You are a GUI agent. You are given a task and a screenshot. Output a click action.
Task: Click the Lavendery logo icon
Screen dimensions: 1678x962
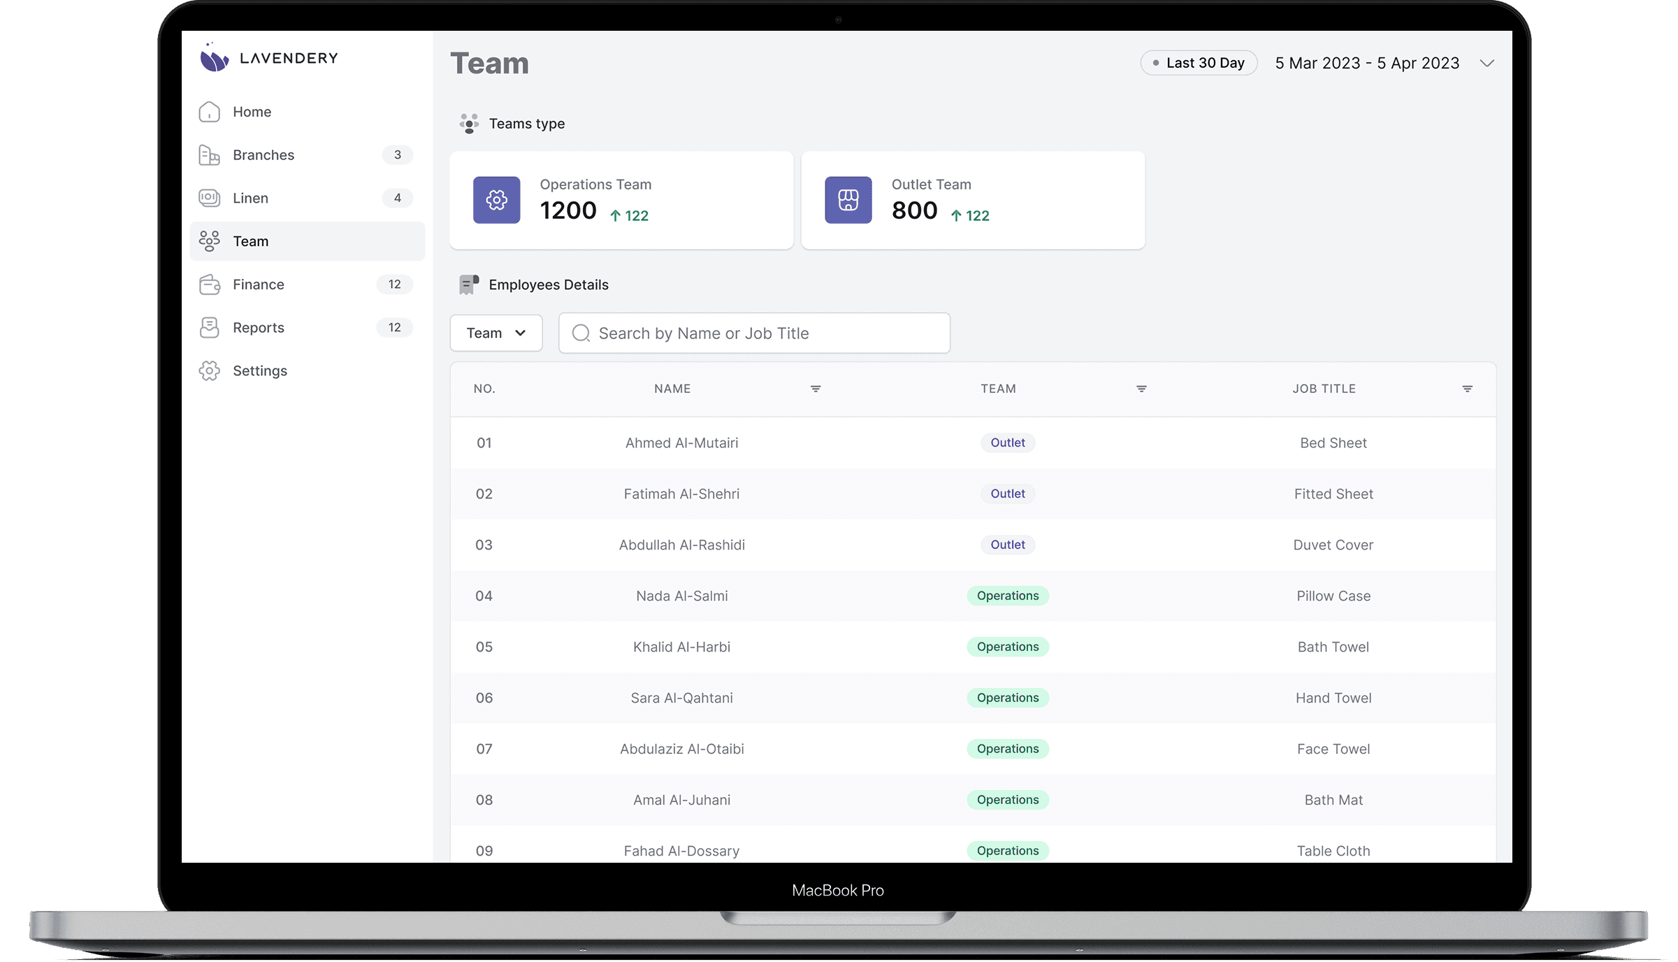tap(214, 58)
